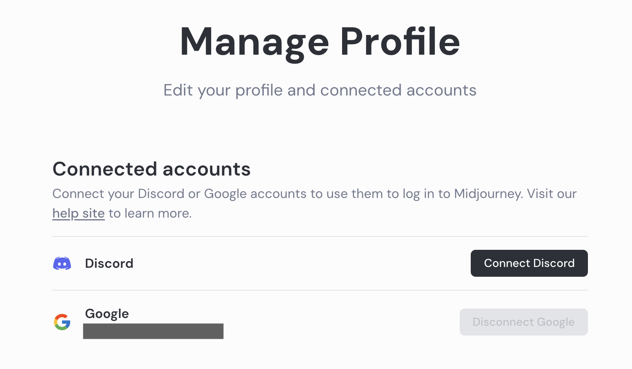Viewport: 632px width, 369px height.
Task: Open the help site link
Action: pos(78,213)
